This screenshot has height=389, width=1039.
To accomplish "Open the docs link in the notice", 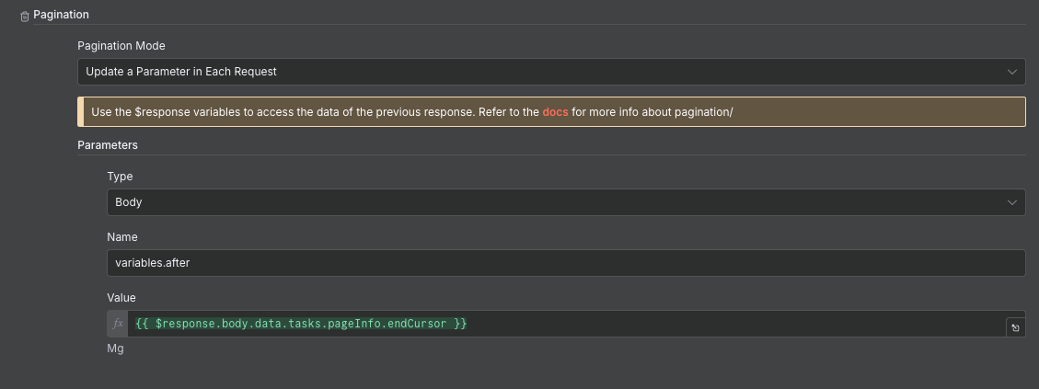I will 555,112.
